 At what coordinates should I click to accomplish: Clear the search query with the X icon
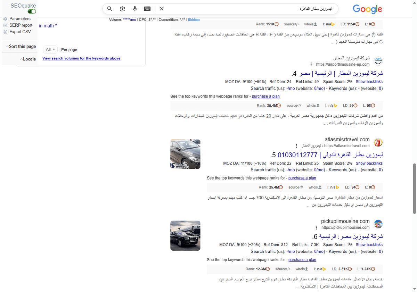[162, 9]
